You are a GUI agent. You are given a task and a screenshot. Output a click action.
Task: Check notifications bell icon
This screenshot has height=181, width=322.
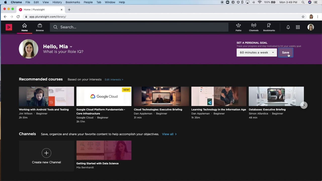pos(288,27)
